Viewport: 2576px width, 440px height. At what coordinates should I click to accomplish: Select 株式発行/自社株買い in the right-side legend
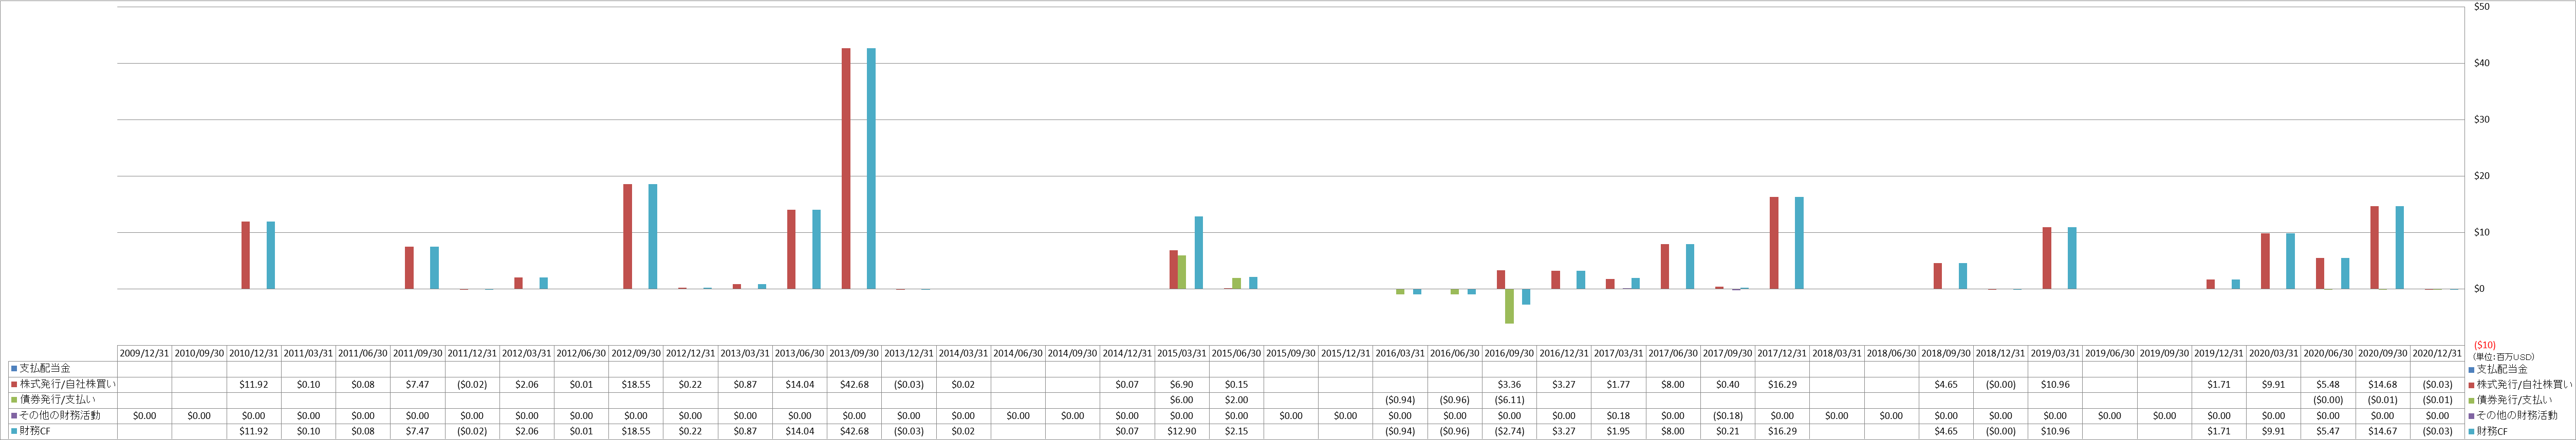[2525, 384]
